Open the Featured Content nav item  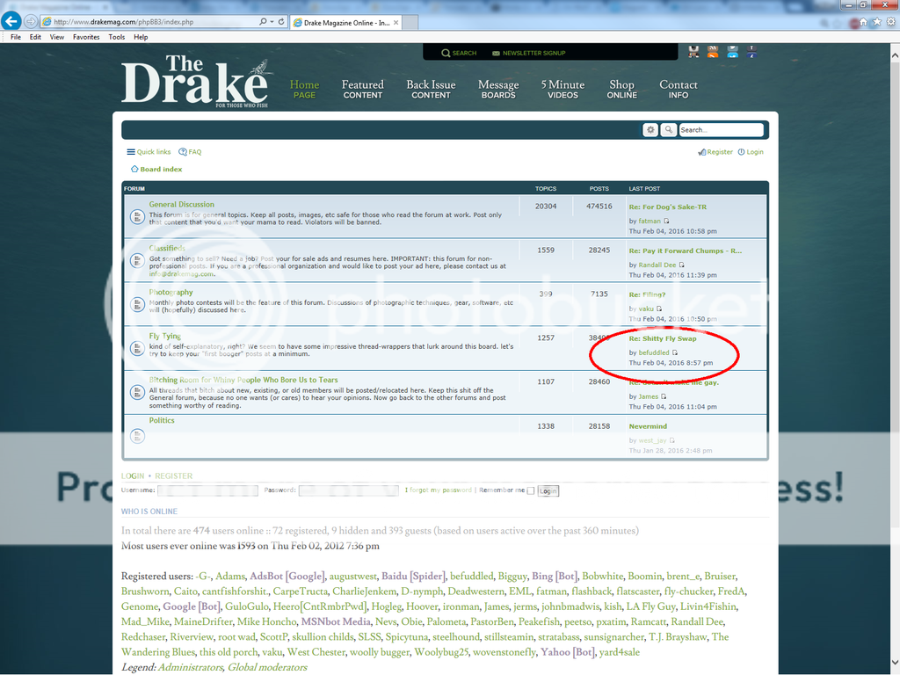[x=363, y=89]
